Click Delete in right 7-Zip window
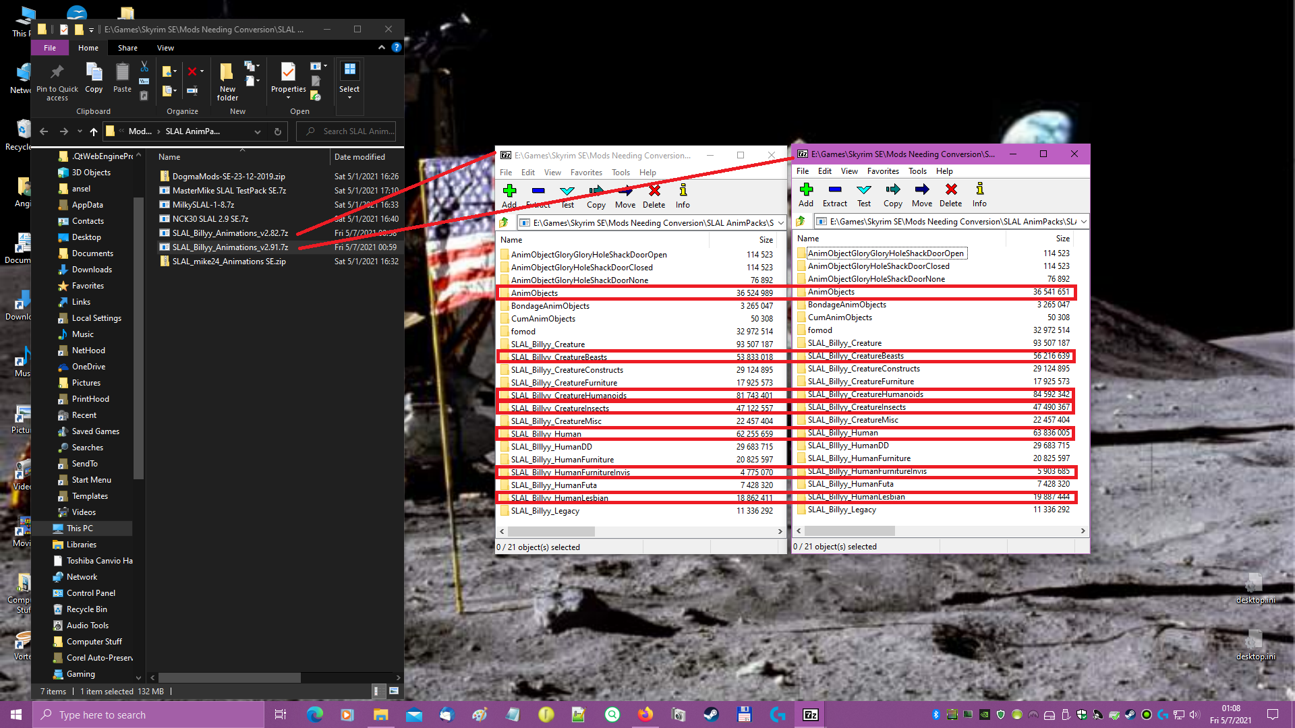This screenshot has height=728, width=1295. tap(950, 195)
